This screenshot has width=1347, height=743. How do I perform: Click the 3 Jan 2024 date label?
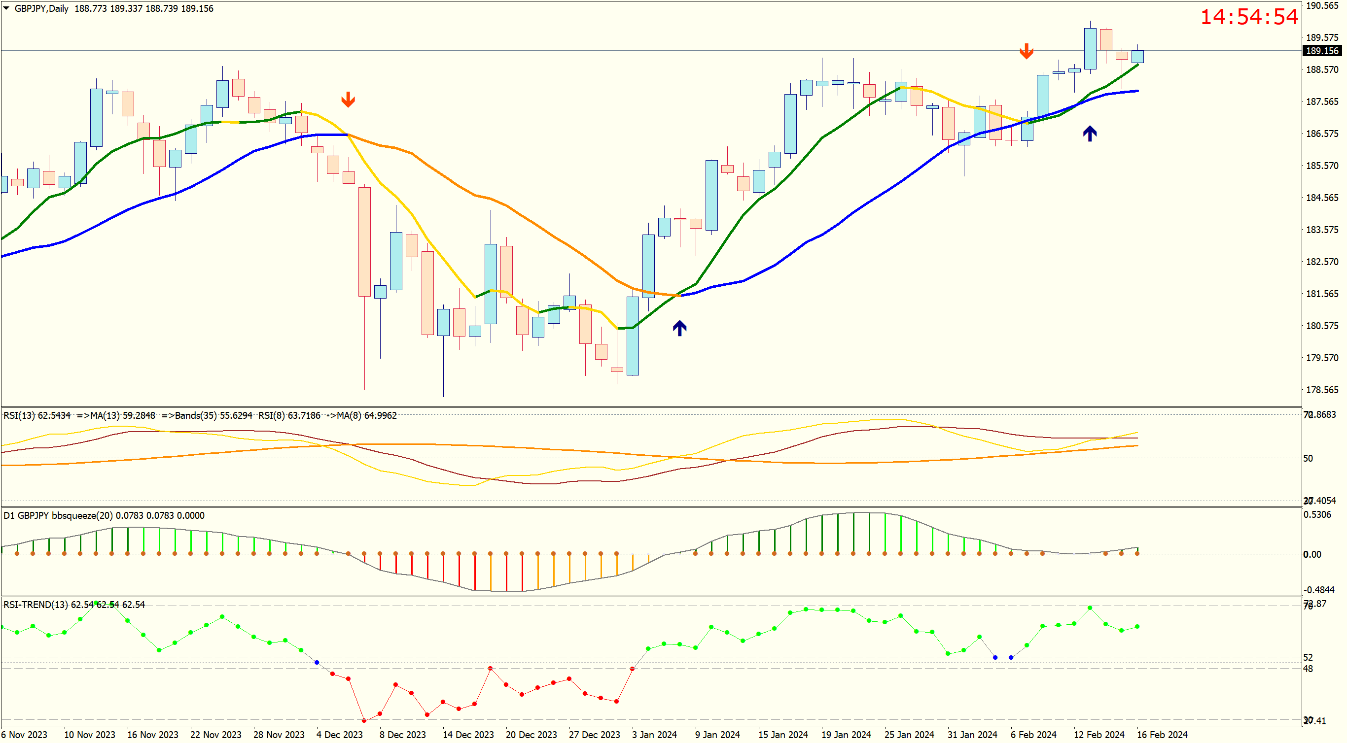(x=654, y=735)
